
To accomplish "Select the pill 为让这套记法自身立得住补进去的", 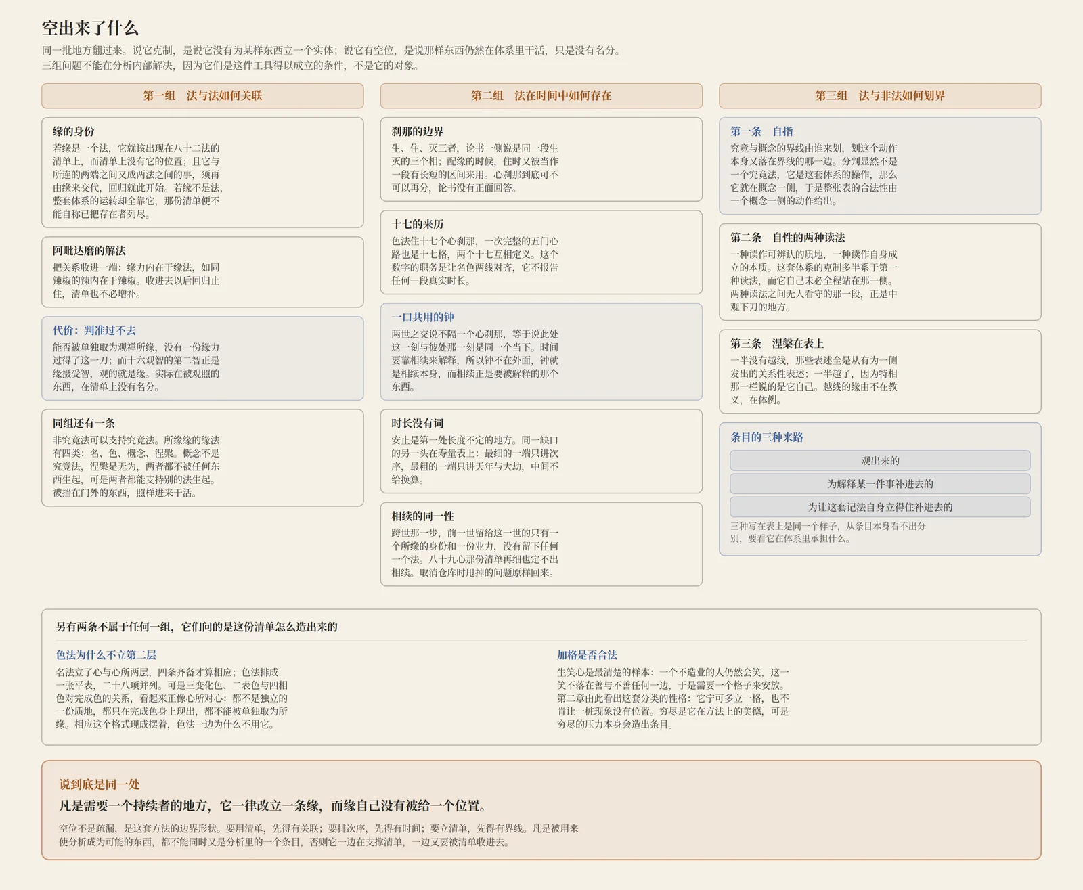I will [x=880, y=507].
